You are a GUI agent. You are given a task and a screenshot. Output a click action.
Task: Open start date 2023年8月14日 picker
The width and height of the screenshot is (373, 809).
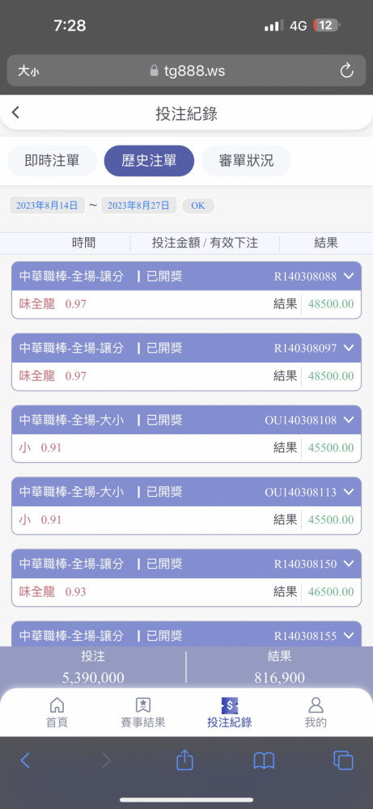47,205
